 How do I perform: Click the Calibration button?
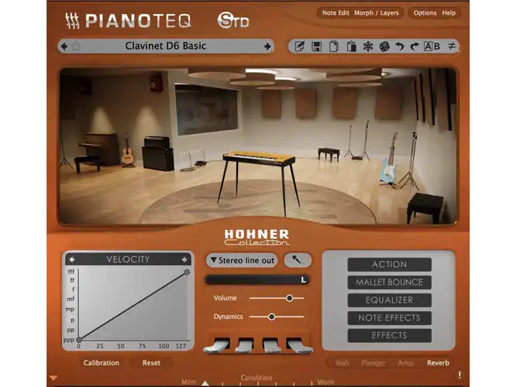tap(102, 363)
